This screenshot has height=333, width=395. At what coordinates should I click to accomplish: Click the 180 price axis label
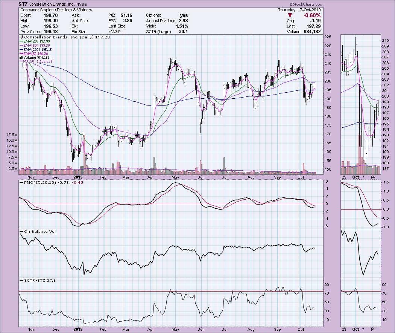[328, 116]
